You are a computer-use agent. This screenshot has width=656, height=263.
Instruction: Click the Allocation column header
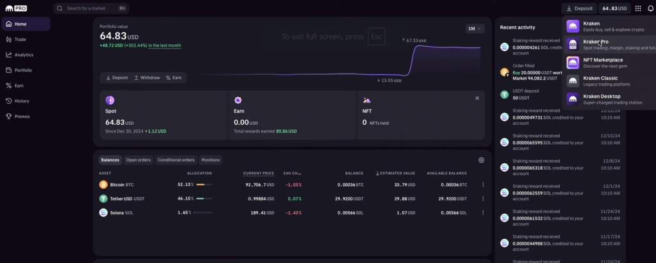[200, 173]
